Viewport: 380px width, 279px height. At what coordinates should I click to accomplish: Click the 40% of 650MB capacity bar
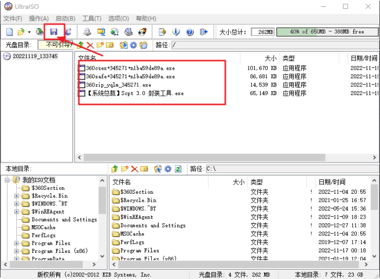coord(327,32)
